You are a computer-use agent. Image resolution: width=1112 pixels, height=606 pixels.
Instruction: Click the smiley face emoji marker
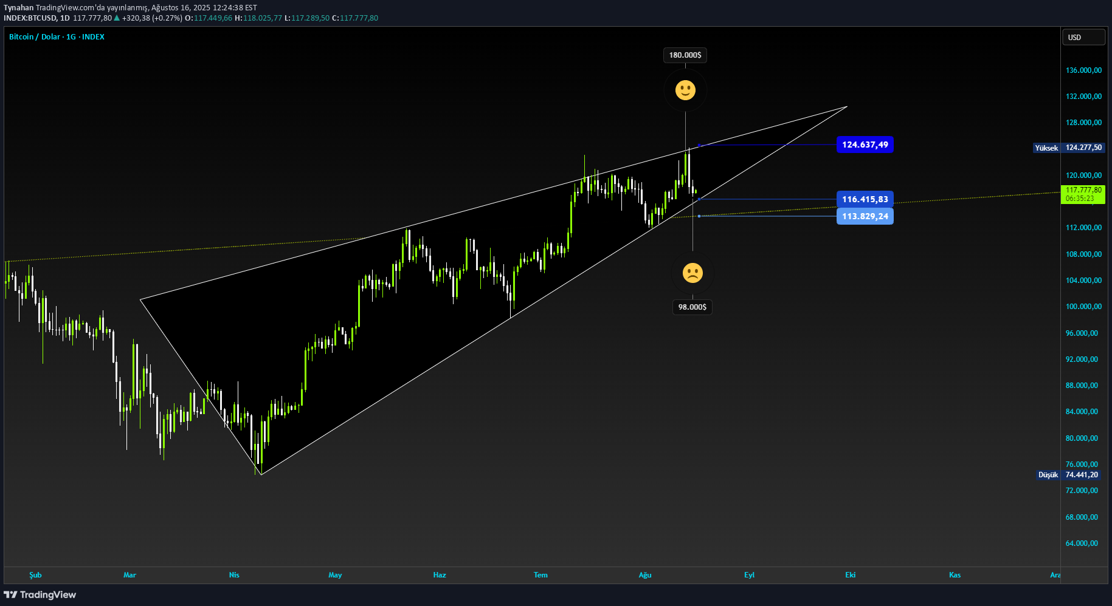point(685,90)
